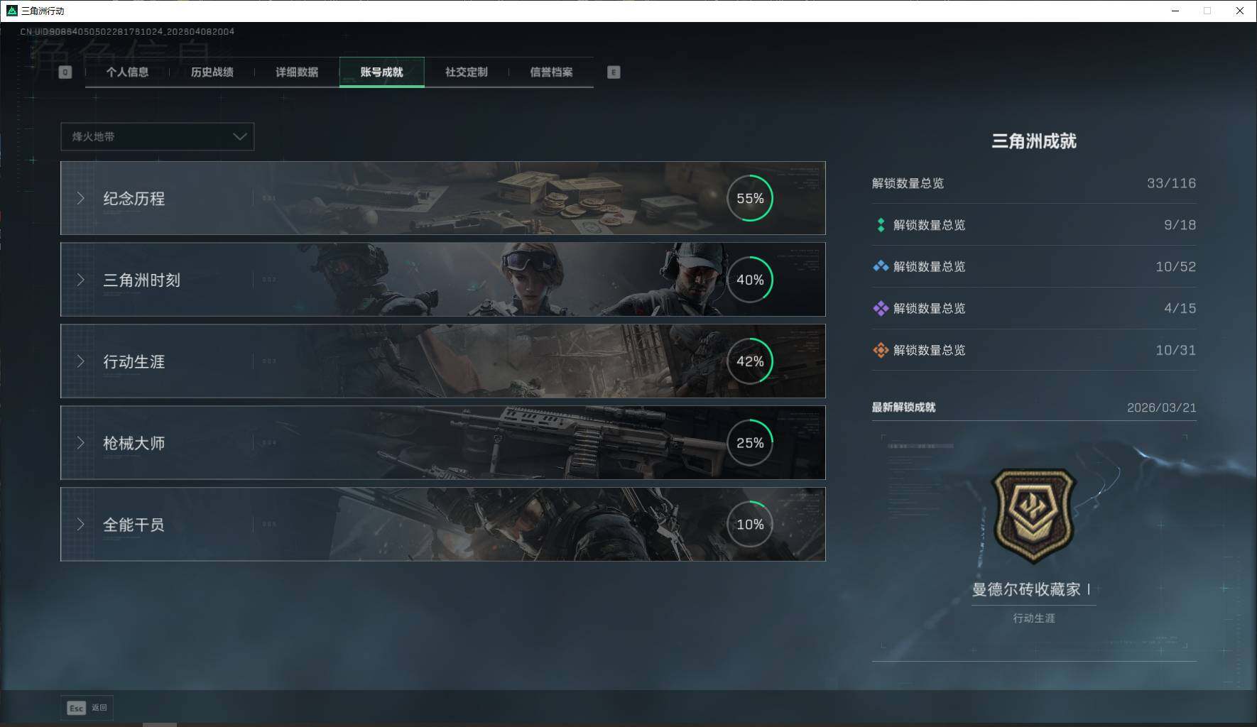This screenshot has height=727, width=1257.
Task: Click the E key next-tab icon
Action: pos(614,72)
